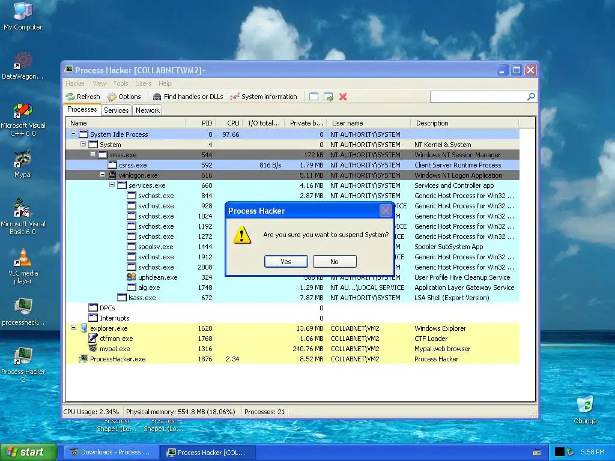
Task: Open Microsoft Visual Basic 6.0 shortcut
Action: point(23,217)
